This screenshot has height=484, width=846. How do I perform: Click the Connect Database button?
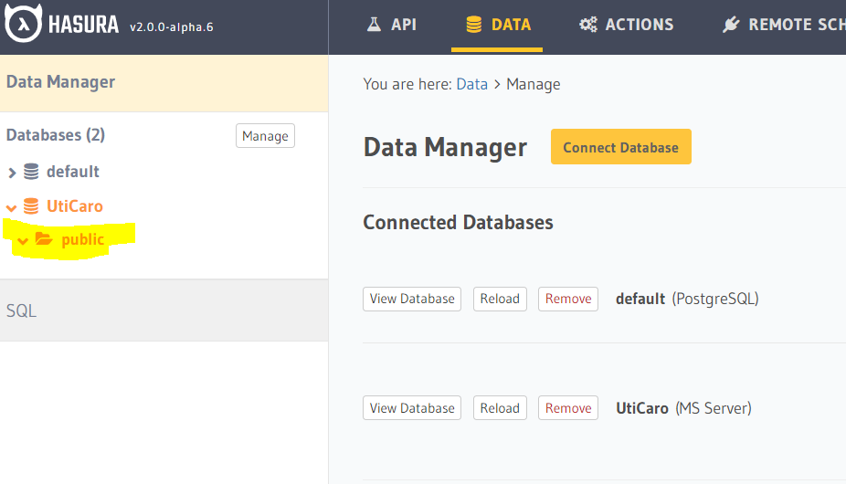621,147
